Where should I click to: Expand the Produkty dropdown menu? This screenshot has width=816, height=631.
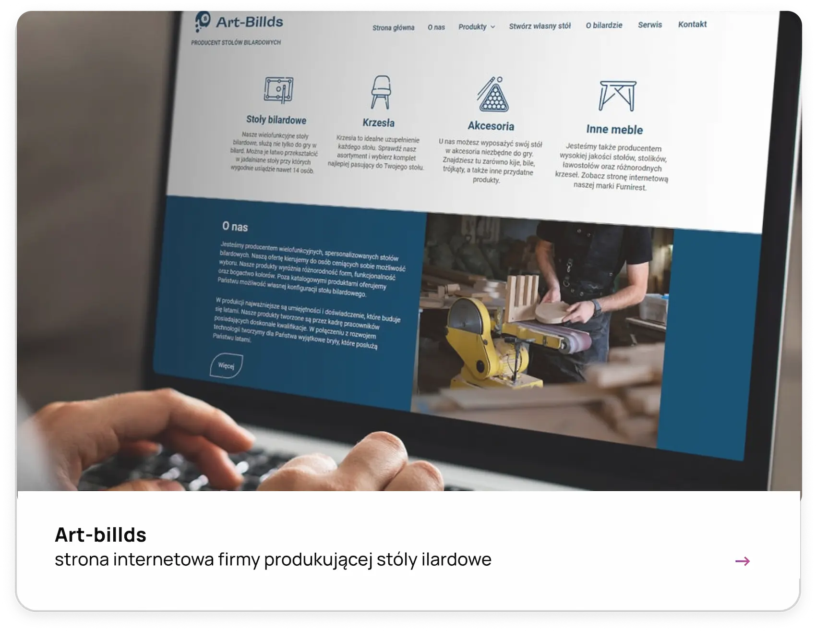477,27
